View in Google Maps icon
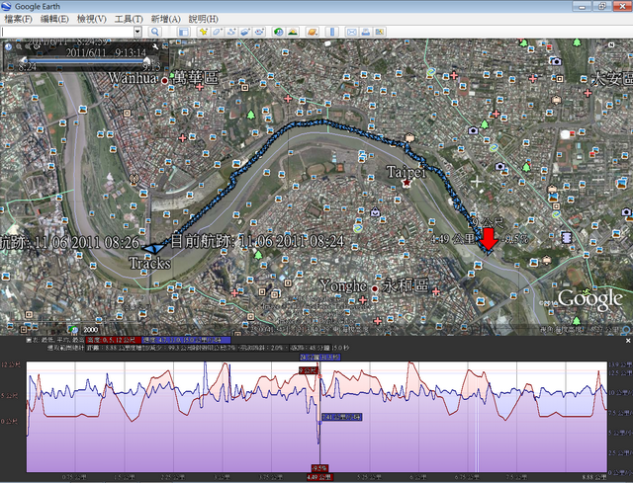This screenshot has width=633, height=483. (x=380, y=32)
